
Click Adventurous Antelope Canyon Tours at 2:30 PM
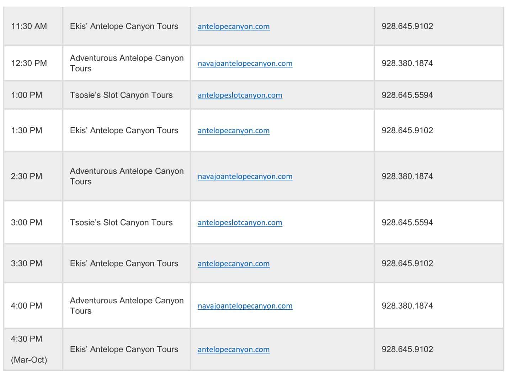coord(127,176)
